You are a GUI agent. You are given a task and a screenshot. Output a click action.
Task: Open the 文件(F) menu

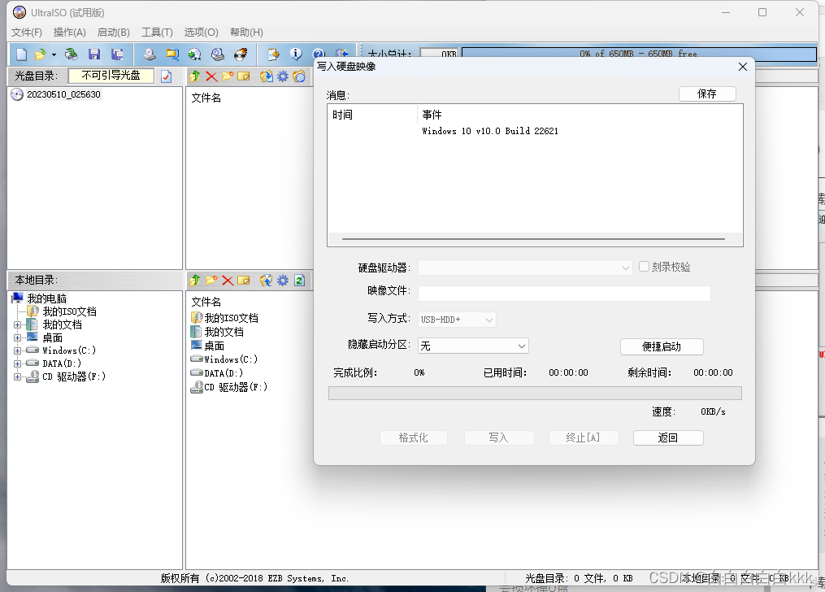27,33
